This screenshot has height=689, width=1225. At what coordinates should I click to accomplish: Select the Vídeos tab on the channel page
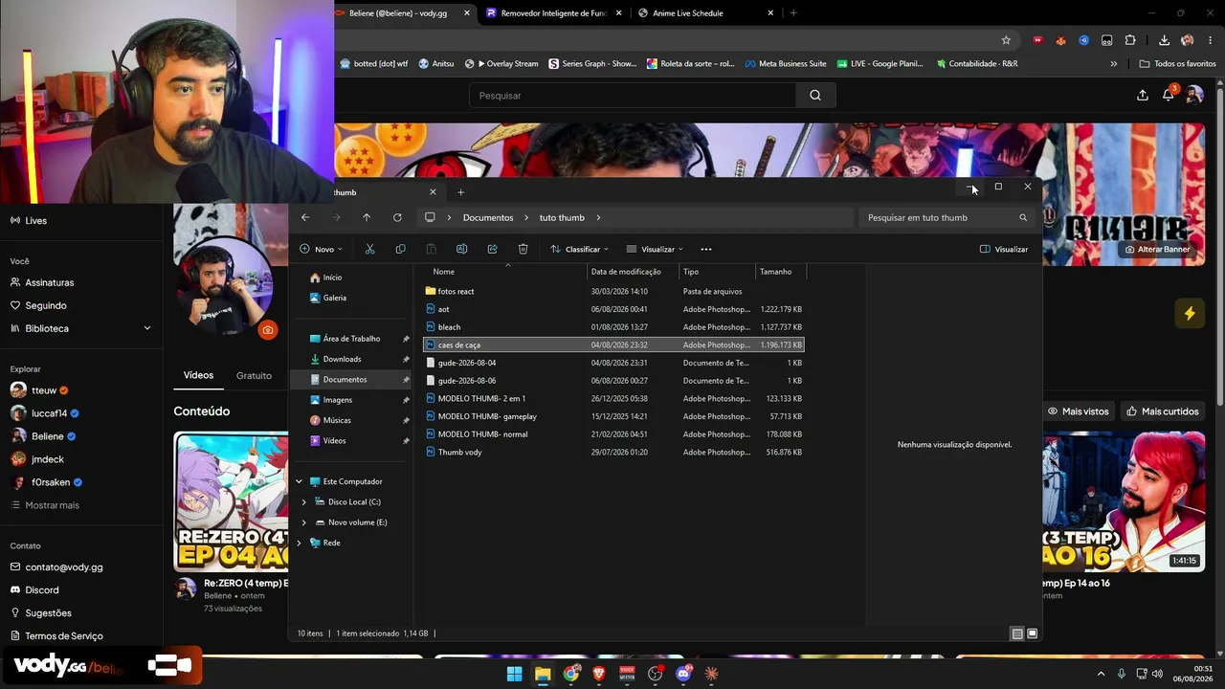tap(198, 375)
